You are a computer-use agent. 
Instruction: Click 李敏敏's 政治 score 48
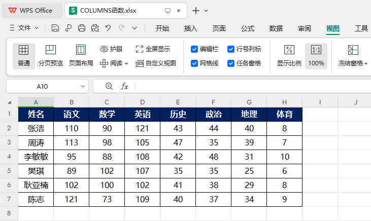tap(214, 157)
